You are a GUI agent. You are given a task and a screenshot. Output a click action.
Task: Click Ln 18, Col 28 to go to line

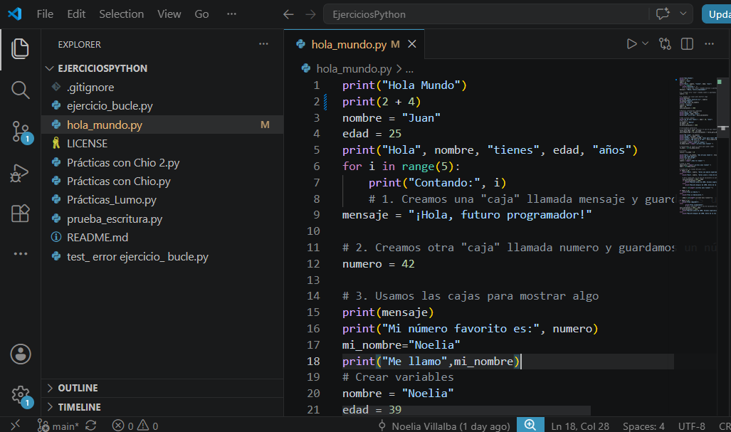coord(580,426)
